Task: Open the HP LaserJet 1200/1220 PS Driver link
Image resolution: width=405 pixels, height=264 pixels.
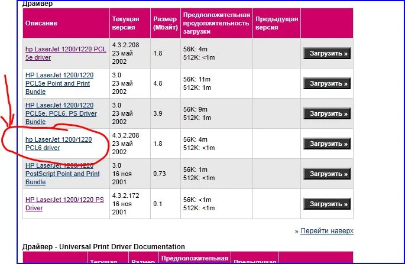Action: tap(64, 204)
